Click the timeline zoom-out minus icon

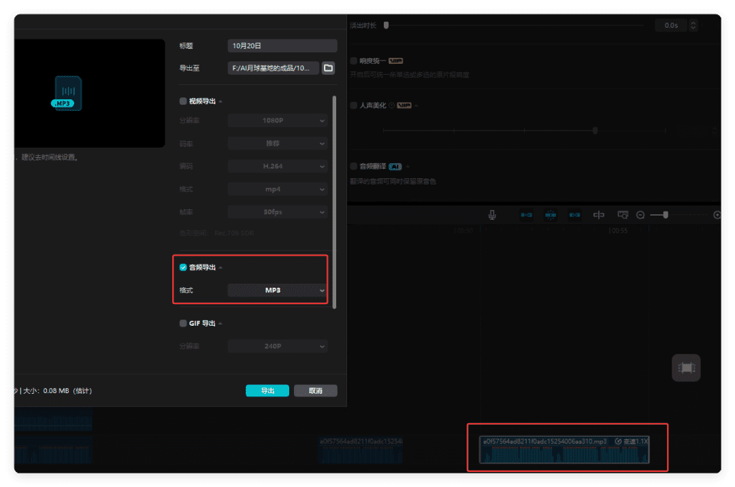click(x=640, y=215)
